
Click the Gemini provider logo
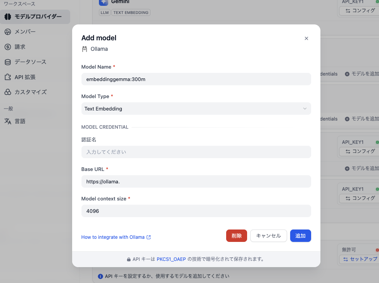(104, 2)
